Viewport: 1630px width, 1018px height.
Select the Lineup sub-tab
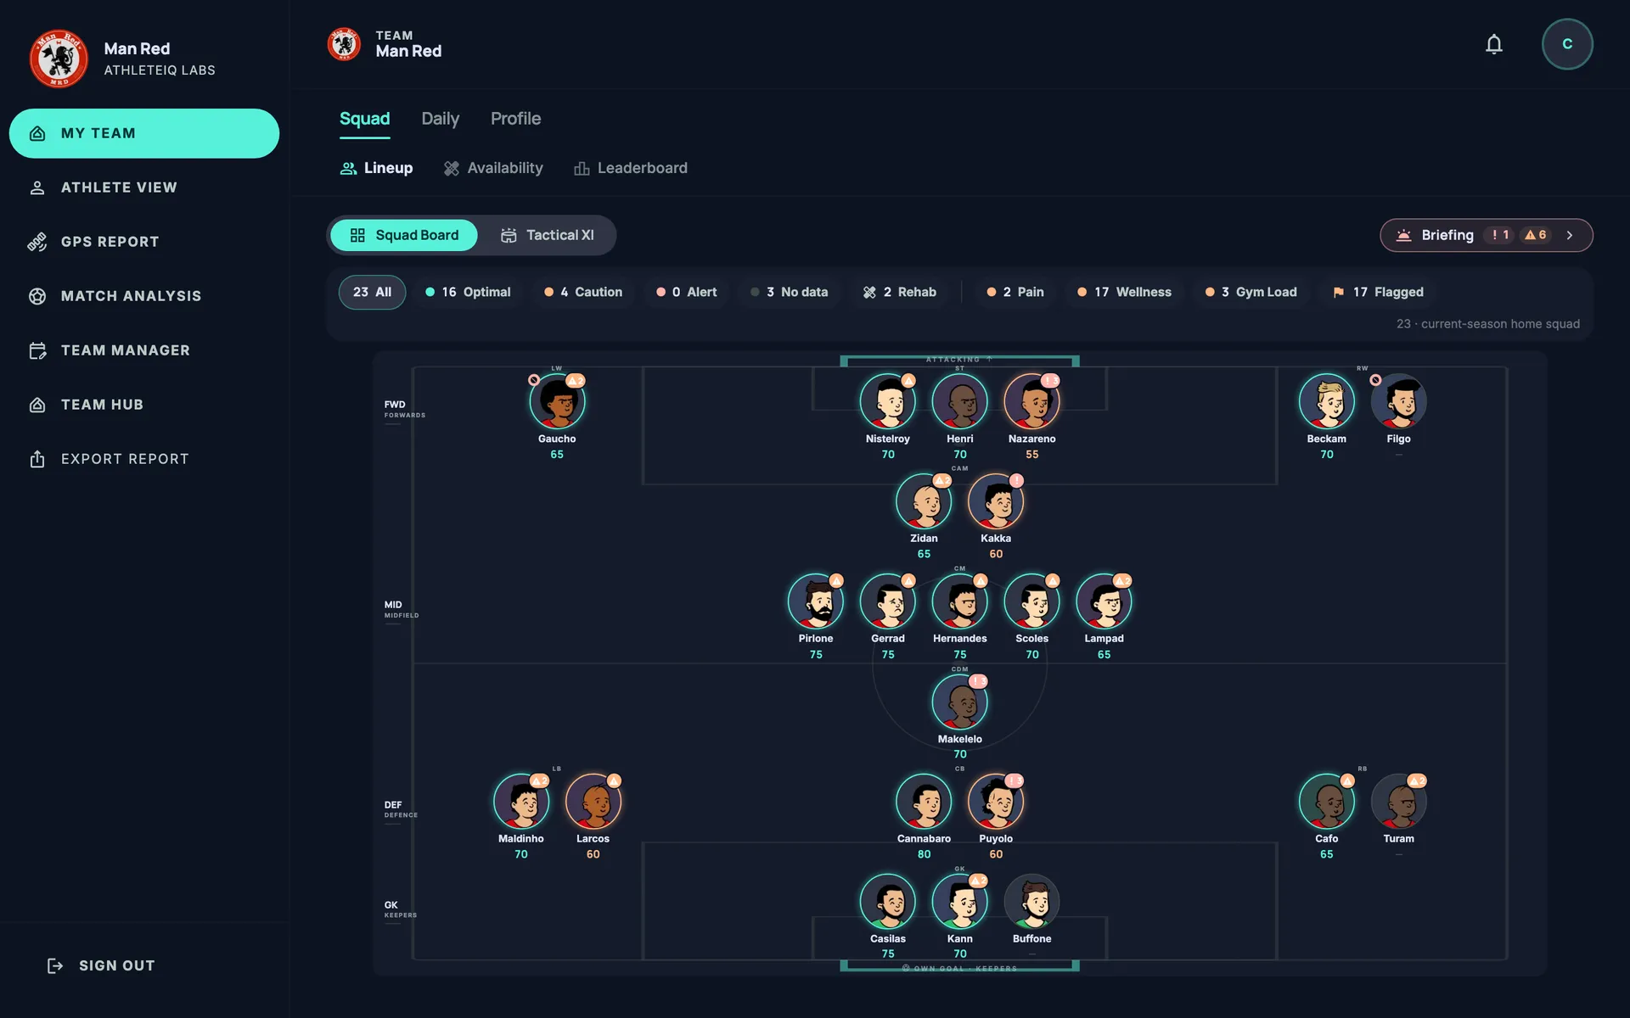[376, 168]
